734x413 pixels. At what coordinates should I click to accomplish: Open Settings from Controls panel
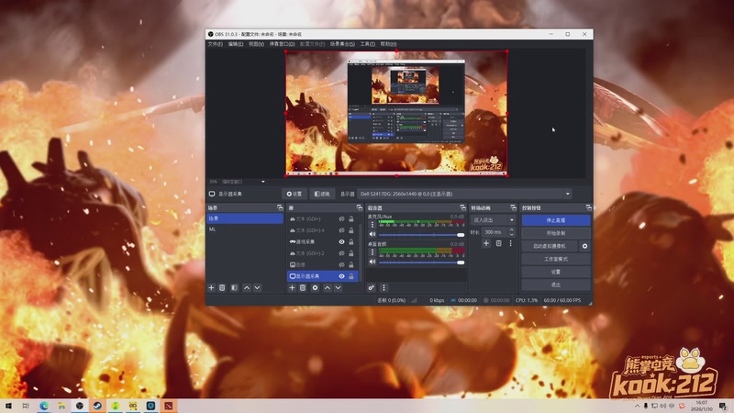[x=556, y=272]
